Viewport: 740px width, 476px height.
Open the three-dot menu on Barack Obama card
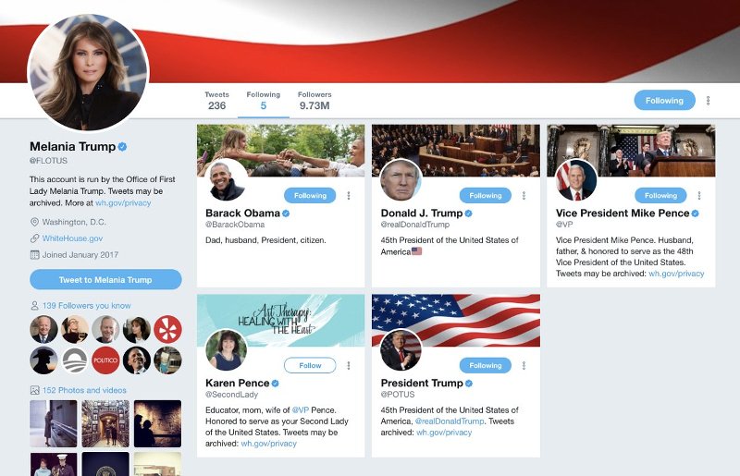point(349,196)
